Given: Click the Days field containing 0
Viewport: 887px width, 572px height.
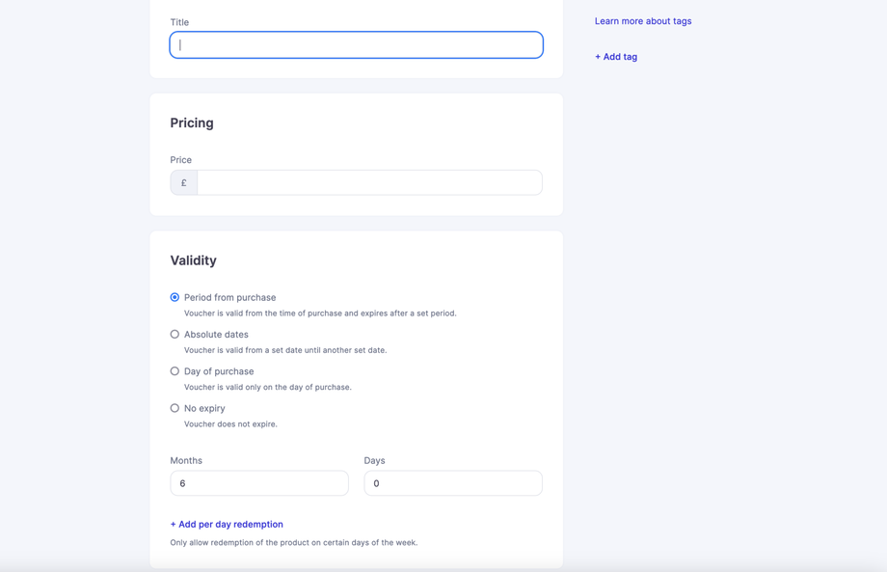Looking at the screenshot, I should pyautogui.click(x=452, y=483).
